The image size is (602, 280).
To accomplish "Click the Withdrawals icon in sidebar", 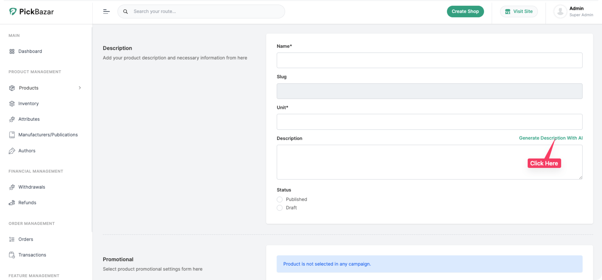I will [12, 187].
